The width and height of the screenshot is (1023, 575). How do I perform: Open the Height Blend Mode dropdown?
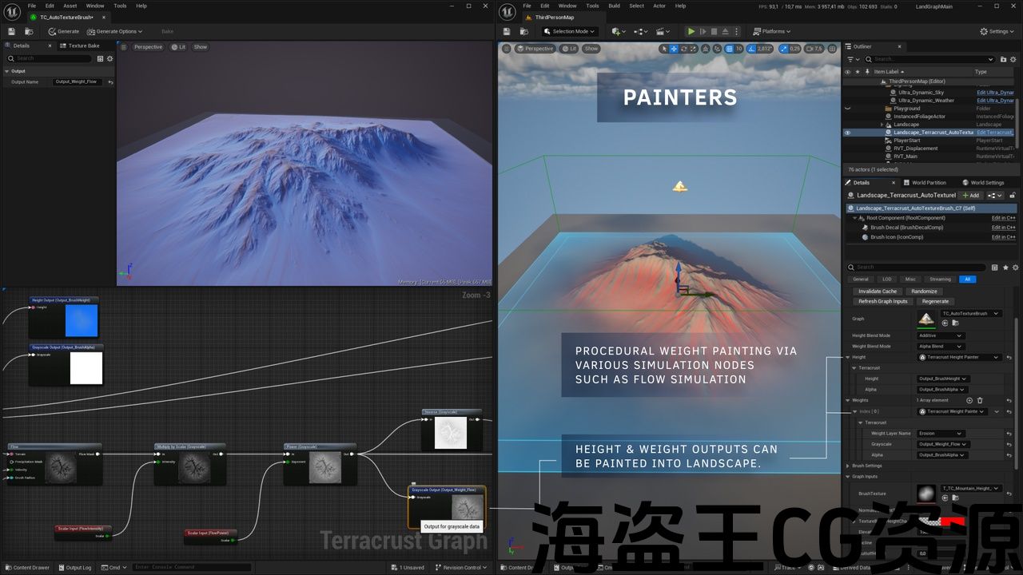[940, 335]
